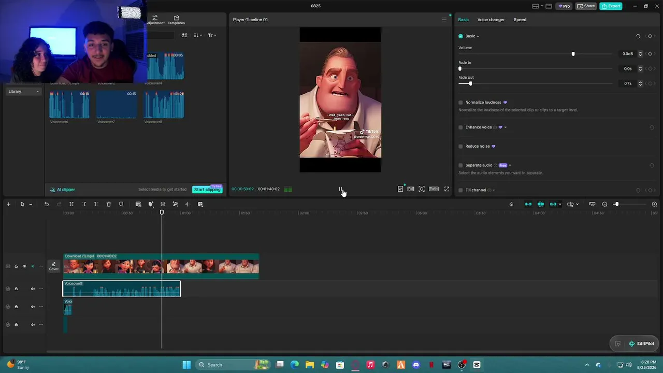Click the shield marker icon in timeline toolbar
The width and height of the screenshot is (663, 373).
[x=121, y=204]
